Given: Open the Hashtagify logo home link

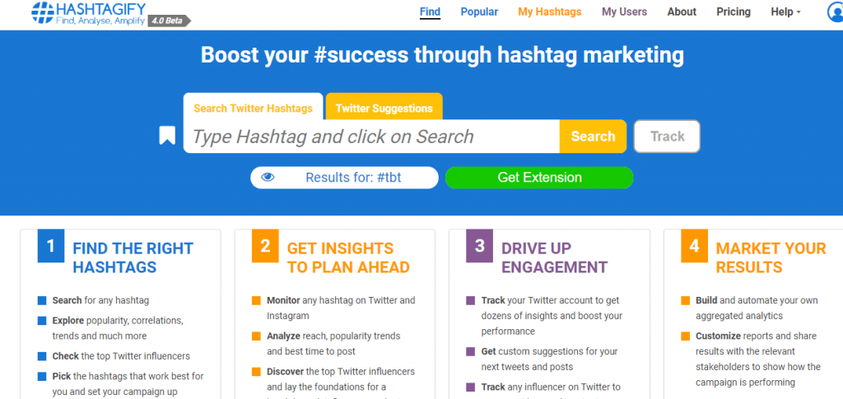Looking at the screenshot, I should pyautogui.click(x=89, y=12).
